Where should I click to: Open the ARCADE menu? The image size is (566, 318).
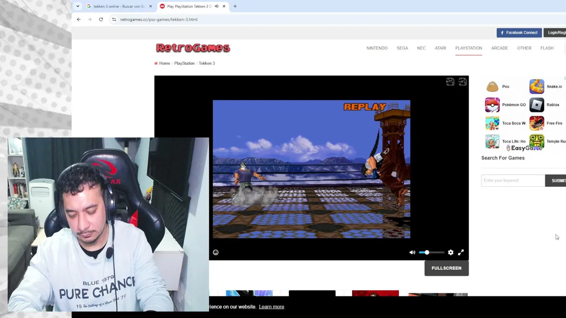click(x=500, y=48)
